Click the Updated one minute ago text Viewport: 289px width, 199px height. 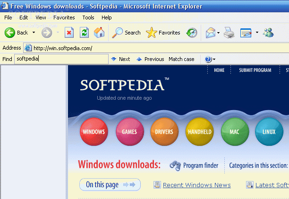point(124,98)
